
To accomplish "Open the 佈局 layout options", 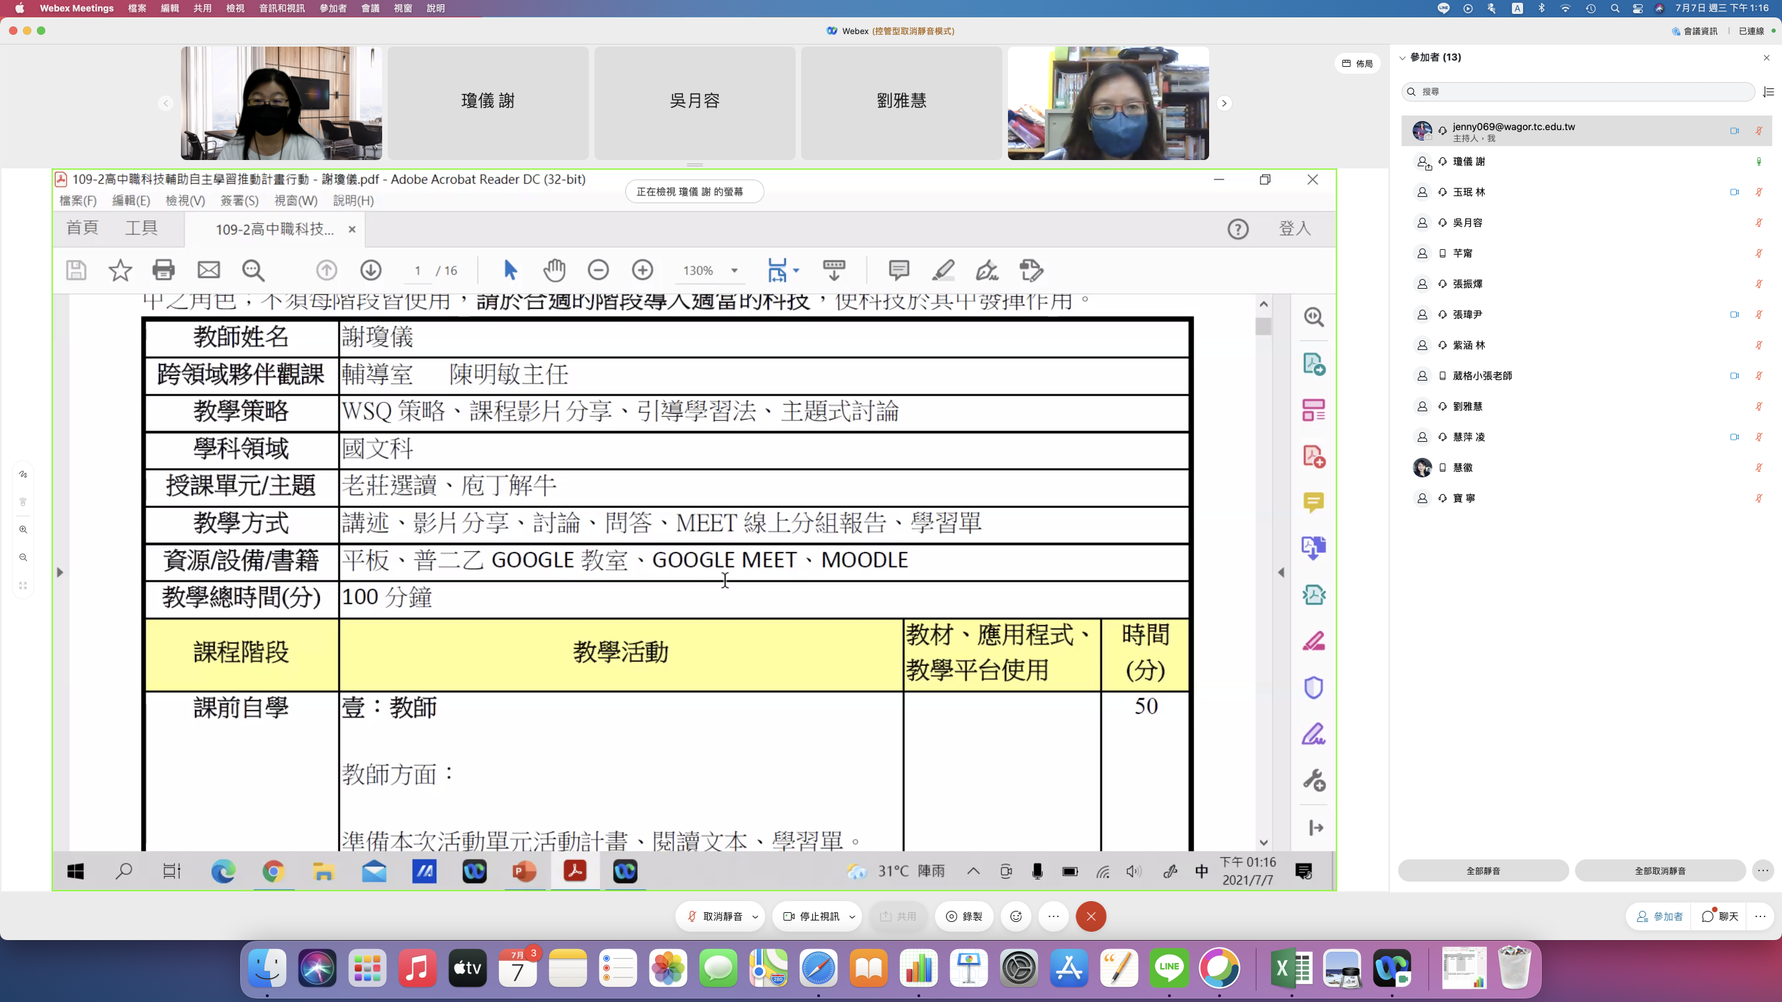I will tap(1357, 63).
